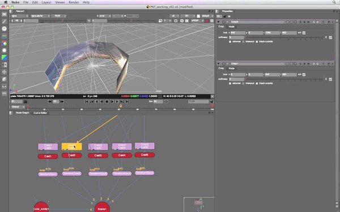Open the A input over dropdown
The height and width of the screenshot is (212, 340).
pyautogui.click(x=105, y=16)
